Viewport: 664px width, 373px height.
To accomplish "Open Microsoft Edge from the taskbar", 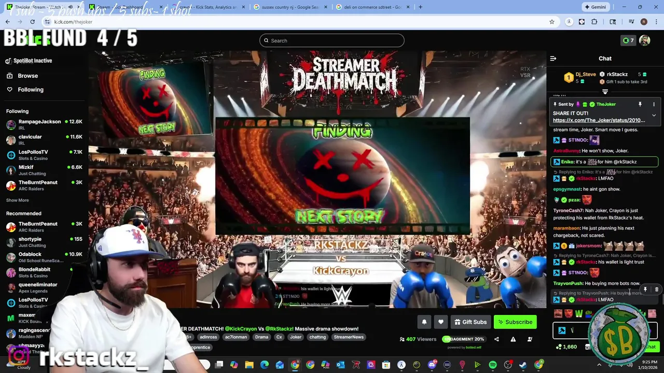I will (265, 365).
